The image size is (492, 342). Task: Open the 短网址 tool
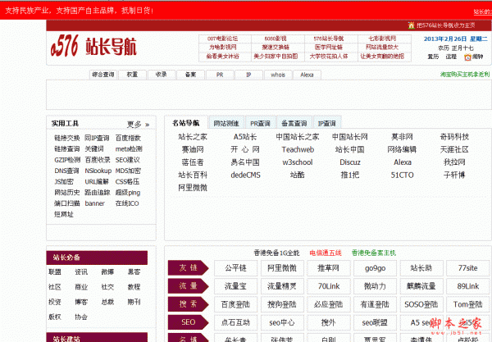(x=64, y=215)
